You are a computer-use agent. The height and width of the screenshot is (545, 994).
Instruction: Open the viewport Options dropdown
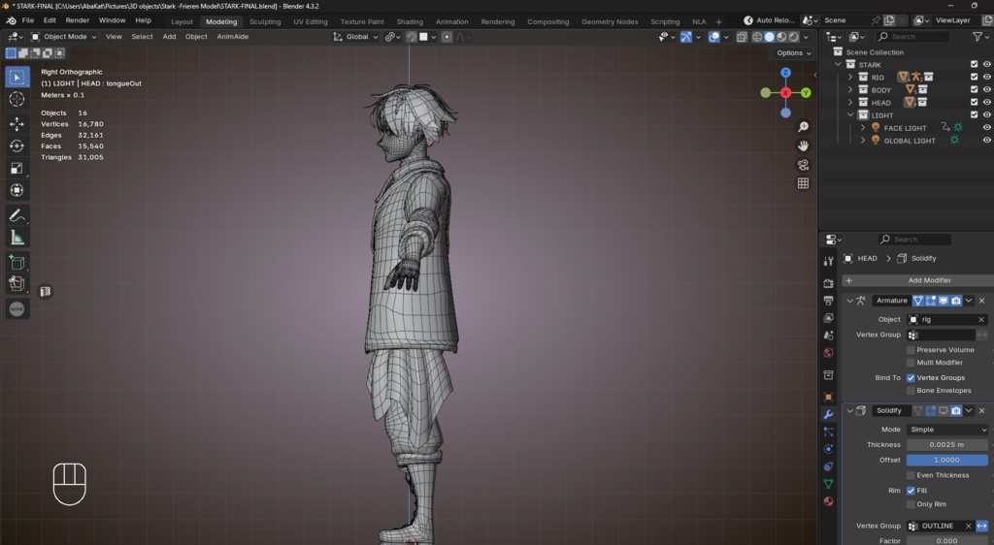point(794,53)
